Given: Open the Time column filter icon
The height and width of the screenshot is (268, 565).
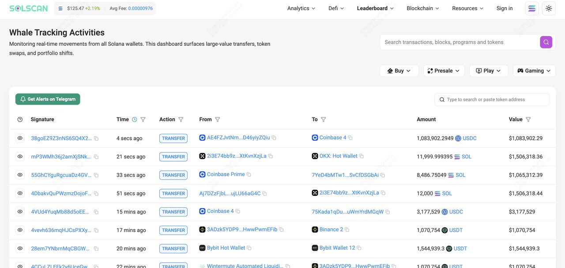Looking at the screenshot, I should click(143, 119).
